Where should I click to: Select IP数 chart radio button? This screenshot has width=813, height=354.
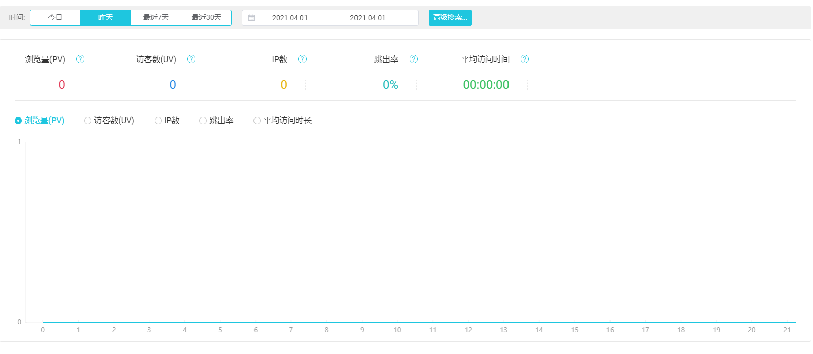158,121
